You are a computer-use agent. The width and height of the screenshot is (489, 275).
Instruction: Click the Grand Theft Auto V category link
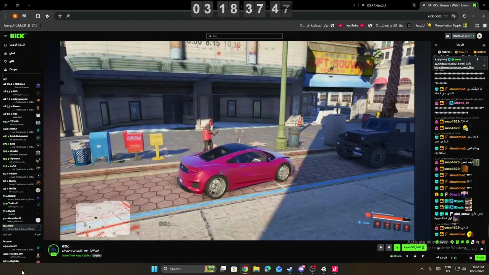point(76,256)
